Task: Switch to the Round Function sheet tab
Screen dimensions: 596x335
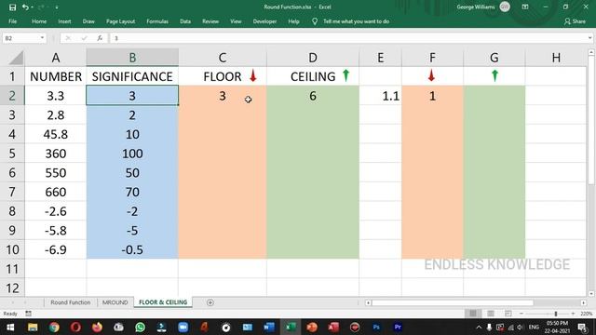Action: tap(71, 302)
